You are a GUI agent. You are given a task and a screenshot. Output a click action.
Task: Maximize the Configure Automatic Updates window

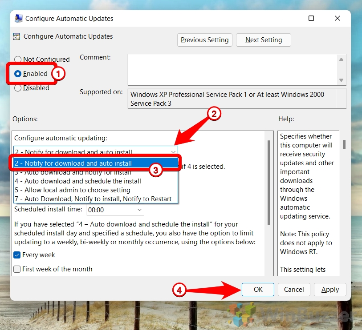click(311, 18)
